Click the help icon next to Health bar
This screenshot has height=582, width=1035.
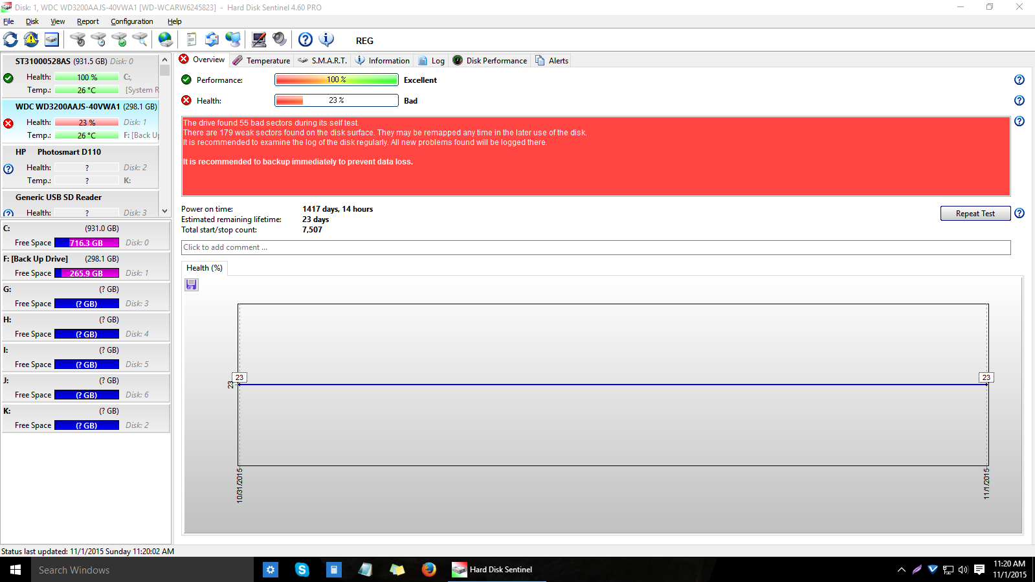click(x=1019, y=100)
